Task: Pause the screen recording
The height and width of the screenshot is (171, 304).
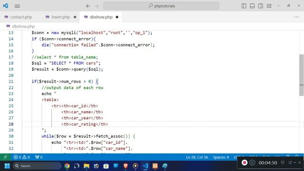Action: tap(252, 162)
